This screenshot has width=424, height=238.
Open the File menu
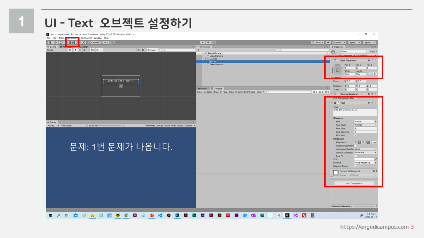tap(49, 38)
